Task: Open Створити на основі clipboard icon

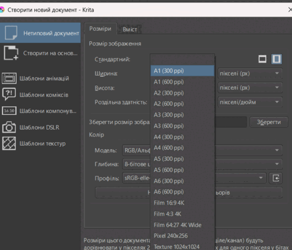Action: (11, 53)
